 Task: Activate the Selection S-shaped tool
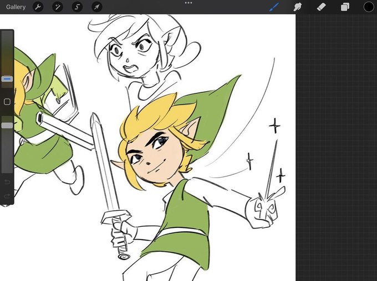(77, 7)
